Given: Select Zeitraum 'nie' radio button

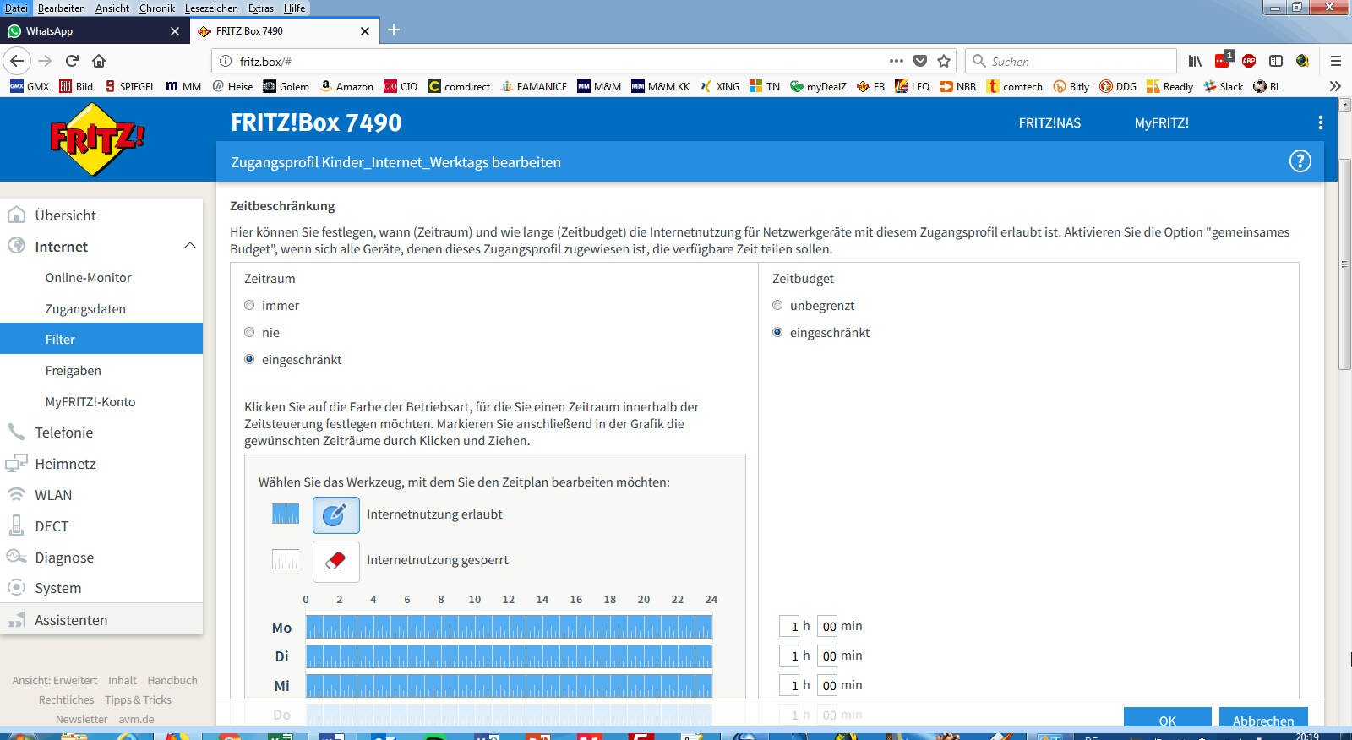Looking at the screenshot, I should pyautogui.click(x=249, y=332).
